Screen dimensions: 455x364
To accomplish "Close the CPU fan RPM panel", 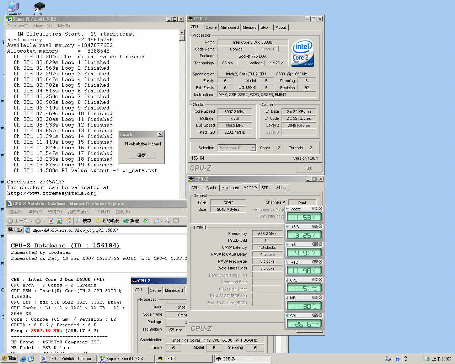I will (x=320, y=315).
